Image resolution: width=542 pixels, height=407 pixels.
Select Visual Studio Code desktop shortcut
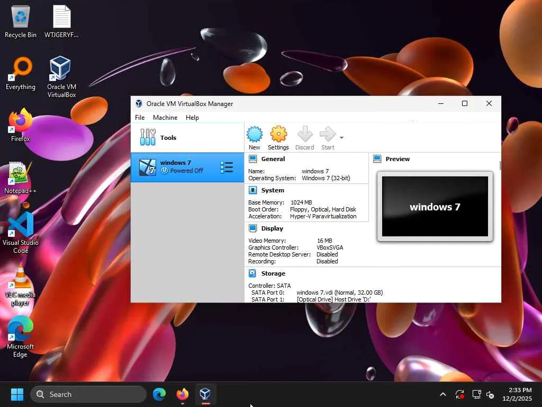[21, 233]
